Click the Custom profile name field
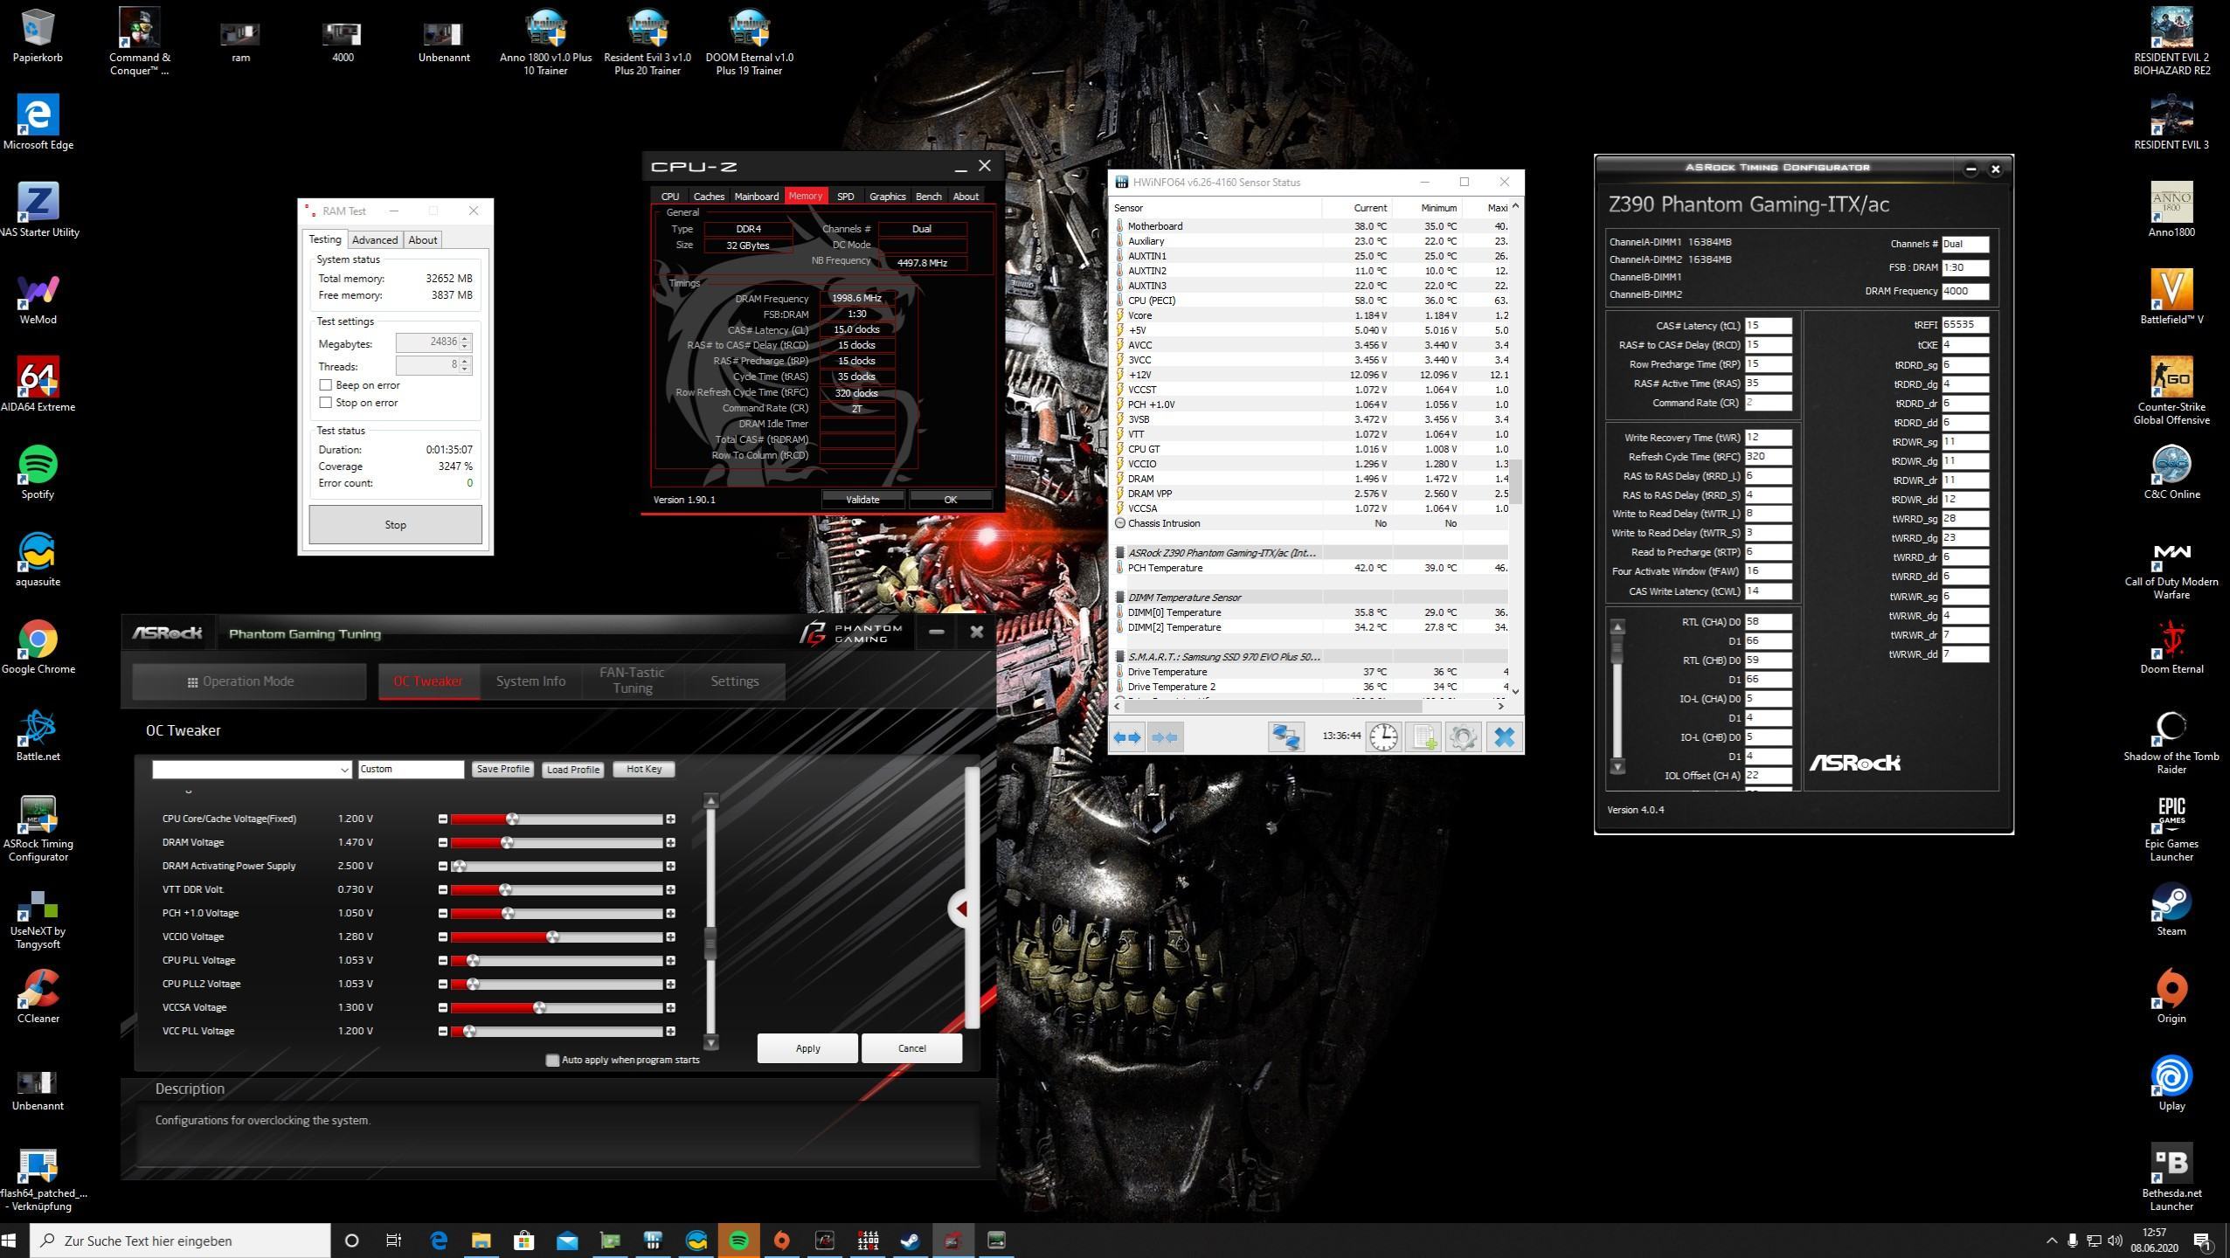This screenshot has height=1258, width=2230. pos(411,770)
